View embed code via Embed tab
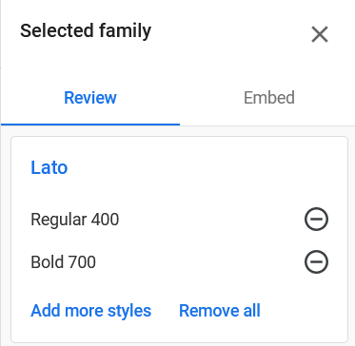Image resolution: width=355 pixels, height=346 pixels. tap(269, 98)
